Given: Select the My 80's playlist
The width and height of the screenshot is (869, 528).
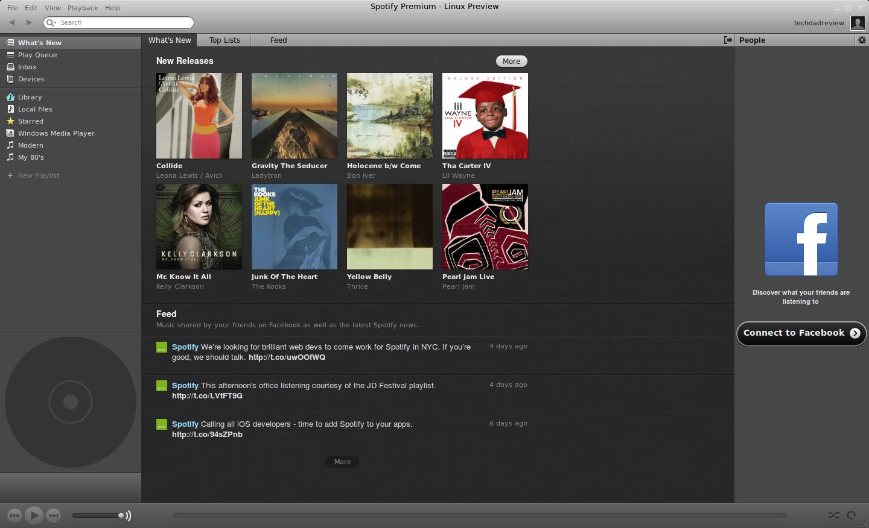Looking at the screenshot, I should coord(71,157).
